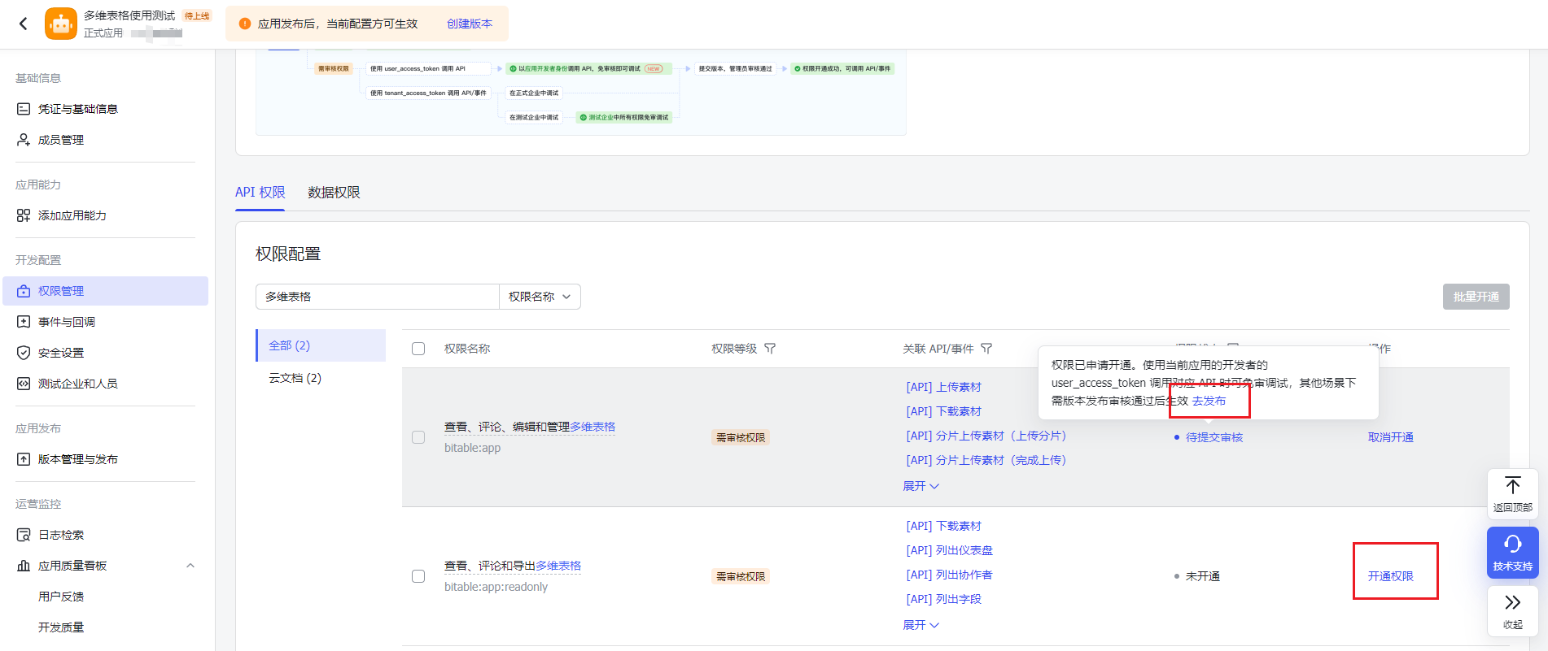Screen dimensions: 1548x651
Task: Open the 权限名称 search type dropdown
Action: pos(540,297)
